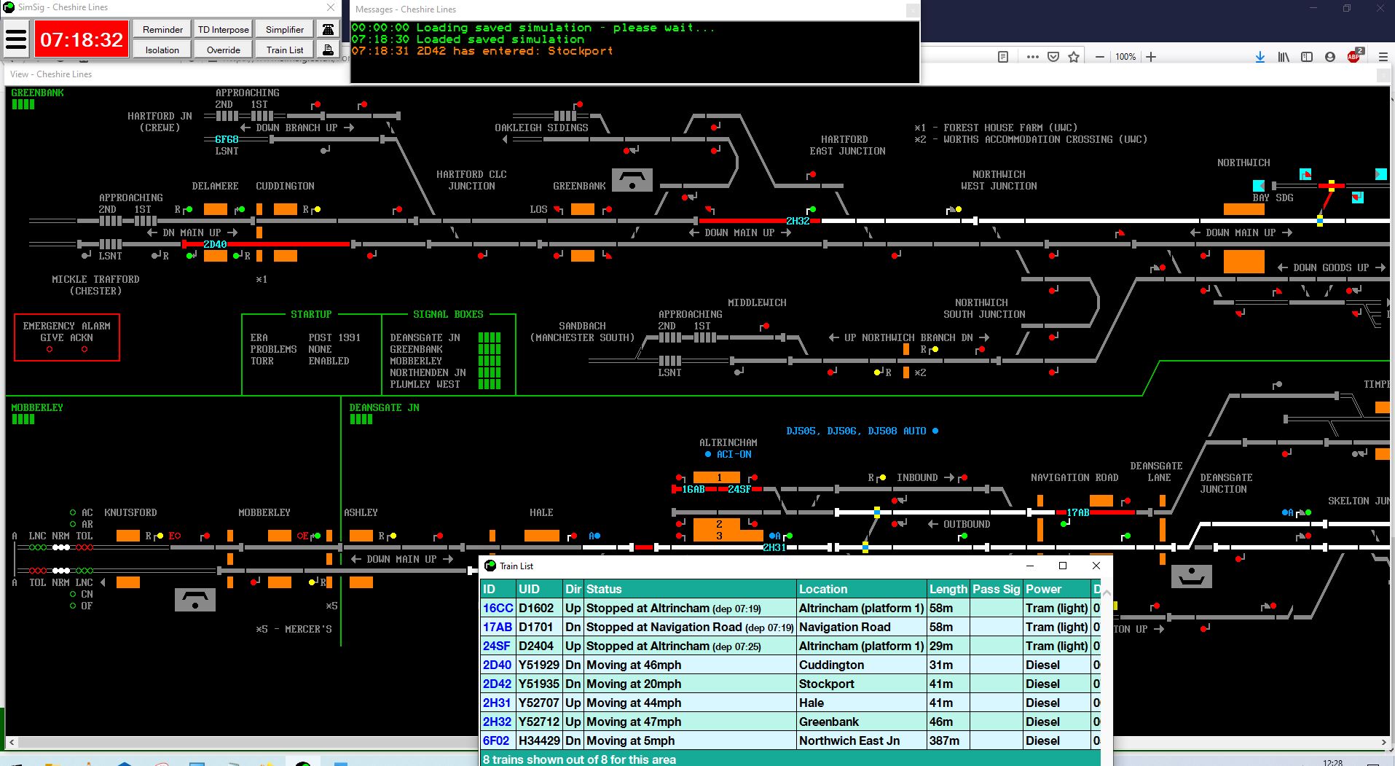
Task: Sort Train List by Location column
Action: (x=862, y=589)
